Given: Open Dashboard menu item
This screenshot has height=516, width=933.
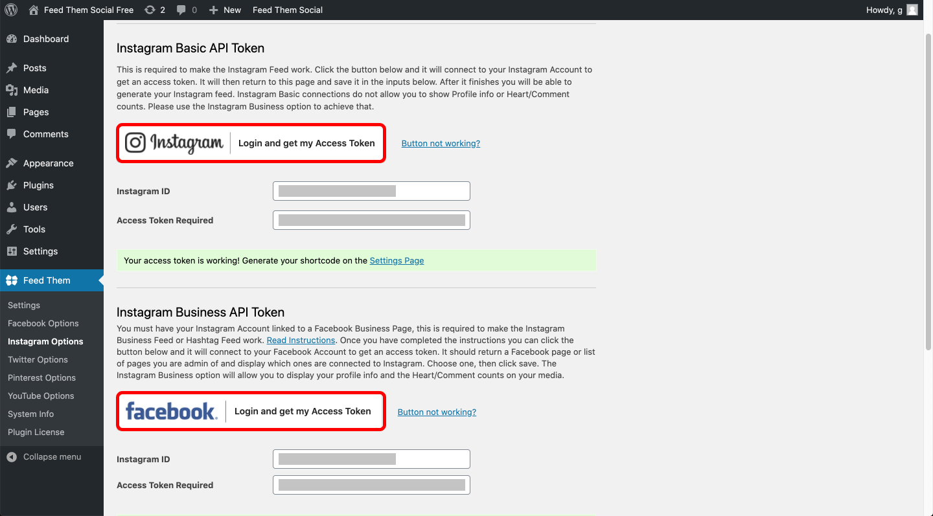Looking at the screenshot, I should pos(52,39).
